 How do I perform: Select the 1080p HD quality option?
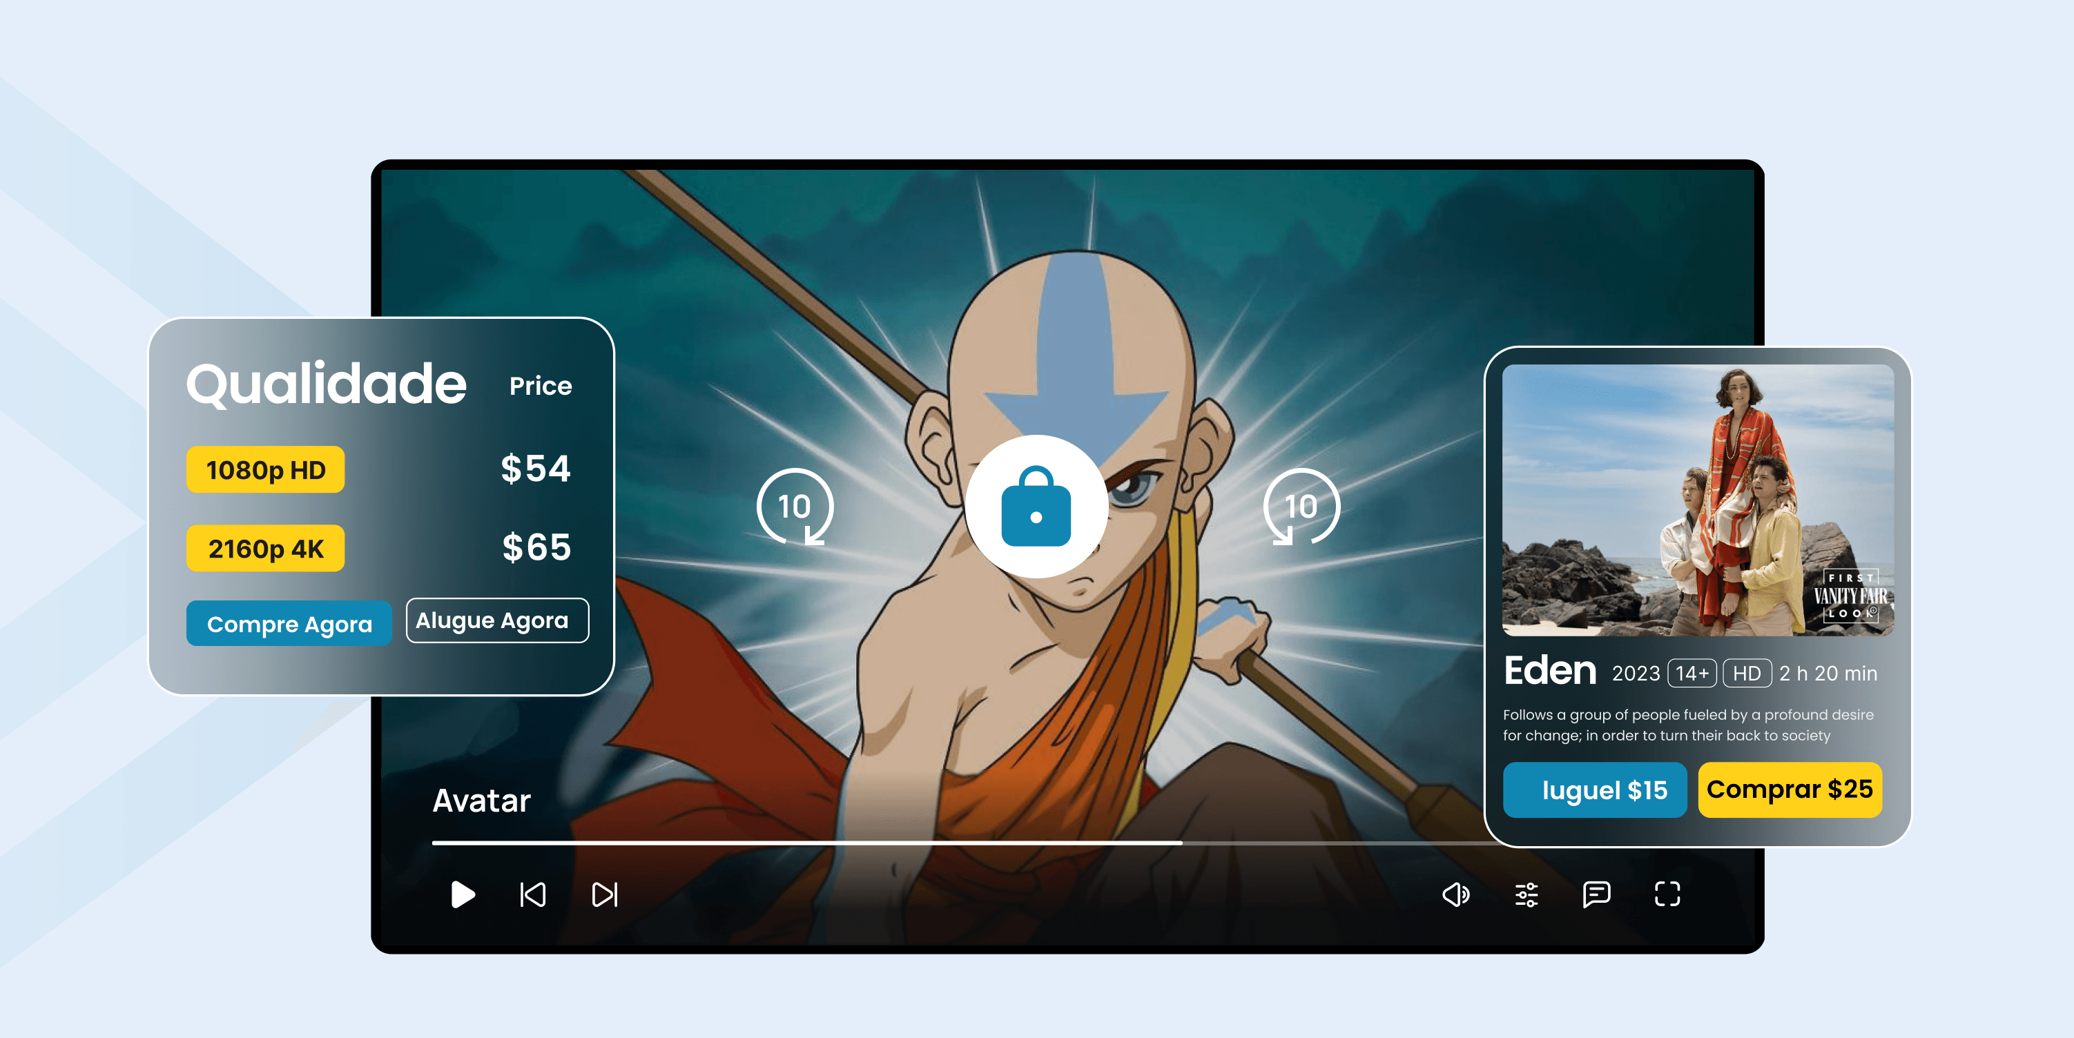click(265, 470)
